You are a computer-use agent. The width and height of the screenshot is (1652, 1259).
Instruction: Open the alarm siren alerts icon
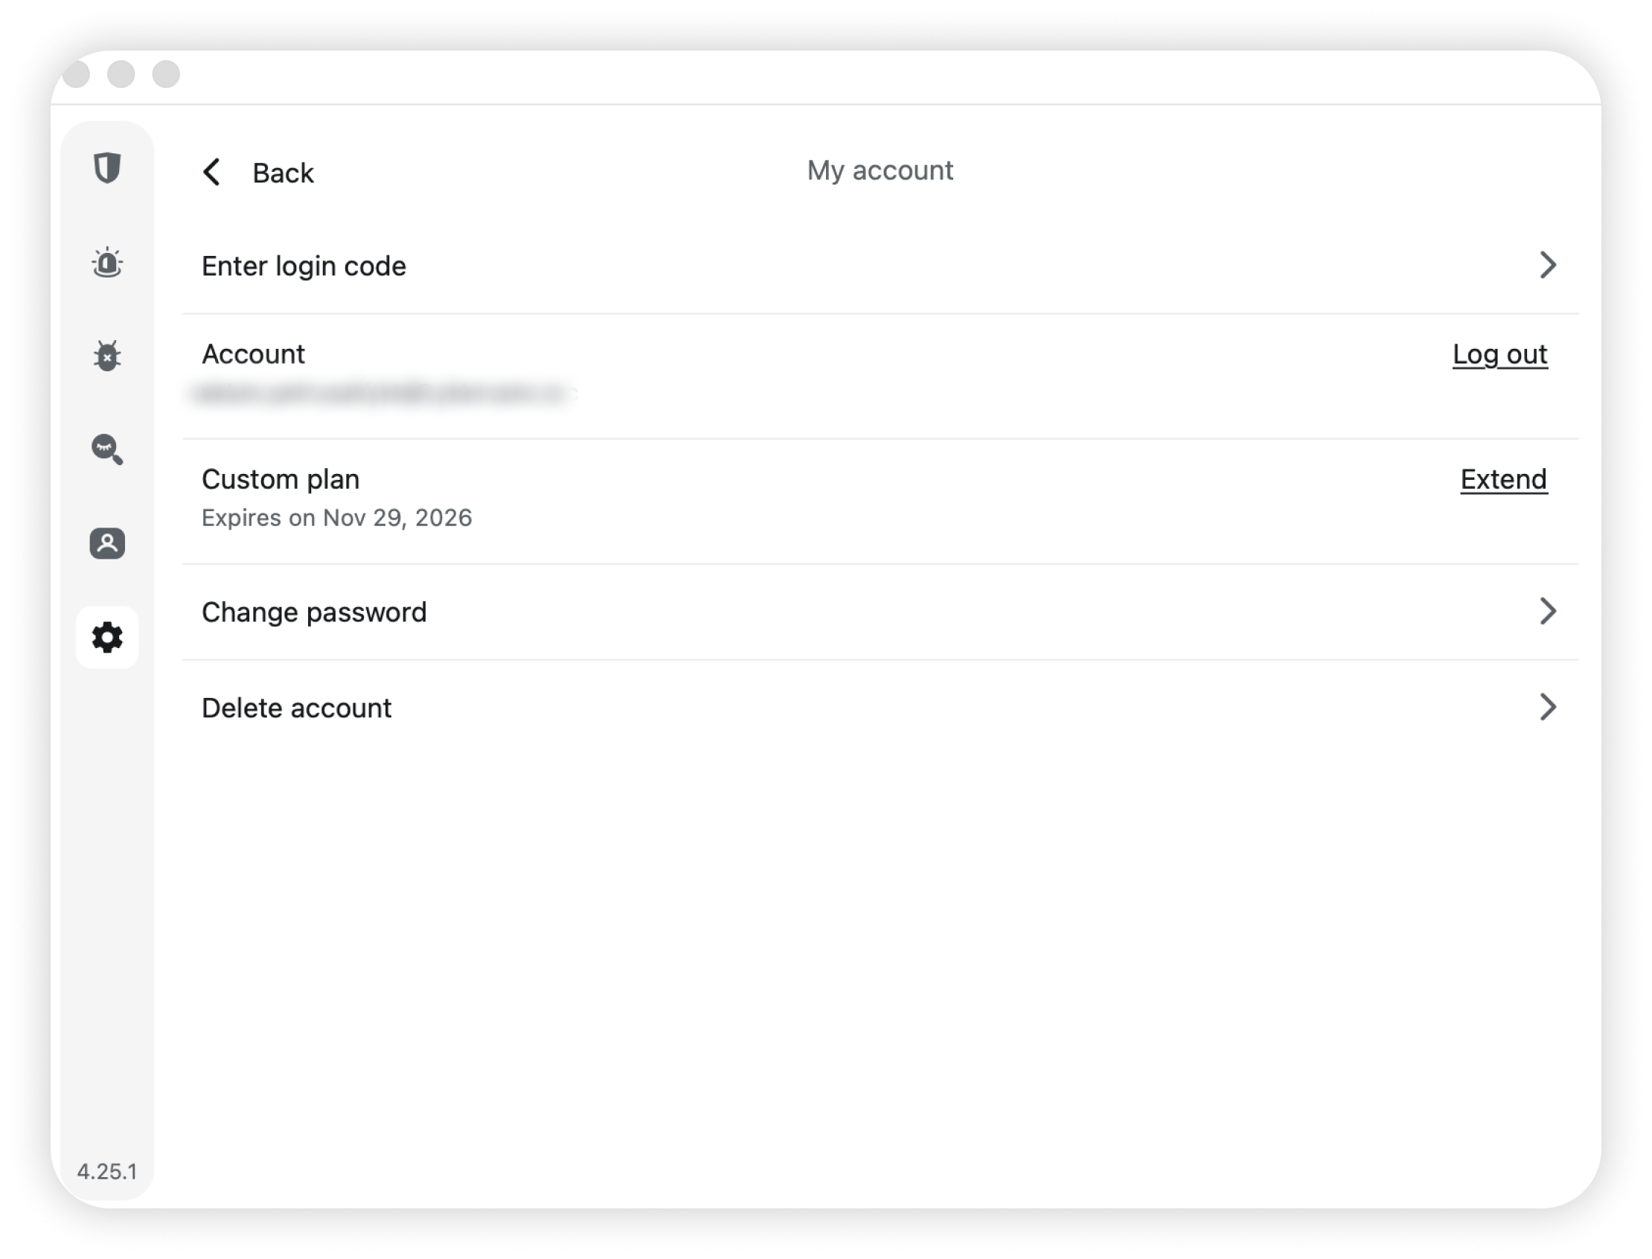107,262
